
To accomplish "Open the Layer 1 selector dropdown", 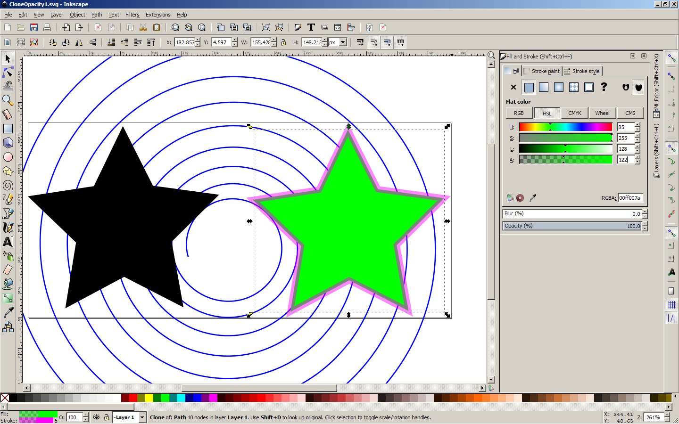I will [x=142, y=417].
